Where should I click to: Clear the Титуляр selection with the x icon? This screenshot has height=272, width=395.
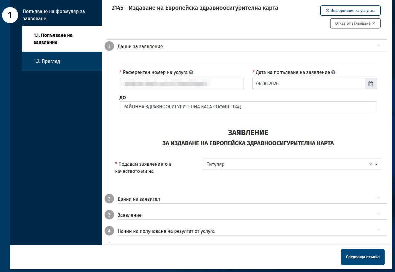pyautogui.click(x=370, y=164)
